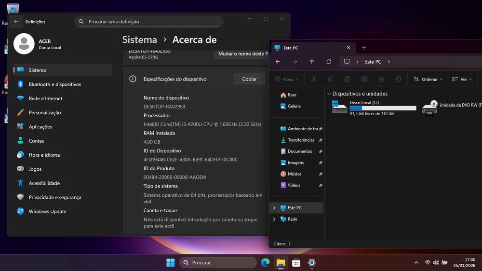Image resolution: width=482 pixels, height=271 pixels.
Task: Open Aplicações settings
Action: 63,127
